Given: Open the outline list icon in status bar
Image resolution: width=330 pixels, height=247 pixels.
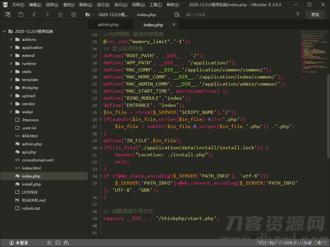Looking at the screenshot, I should click(49, 243).
